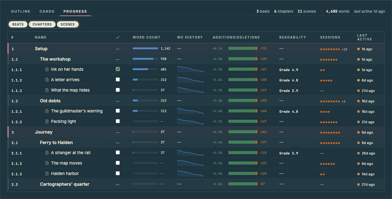This screenshot has height=199, width=392.
Task: Click the document icon for 'What the map hides'
Action: [x=47, y=90]
